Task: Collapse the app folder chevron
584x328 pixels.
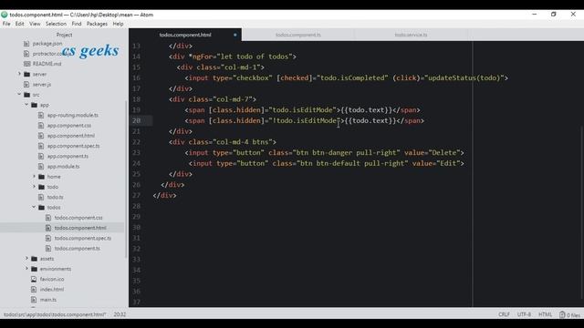Action: (x=26, y=105)
